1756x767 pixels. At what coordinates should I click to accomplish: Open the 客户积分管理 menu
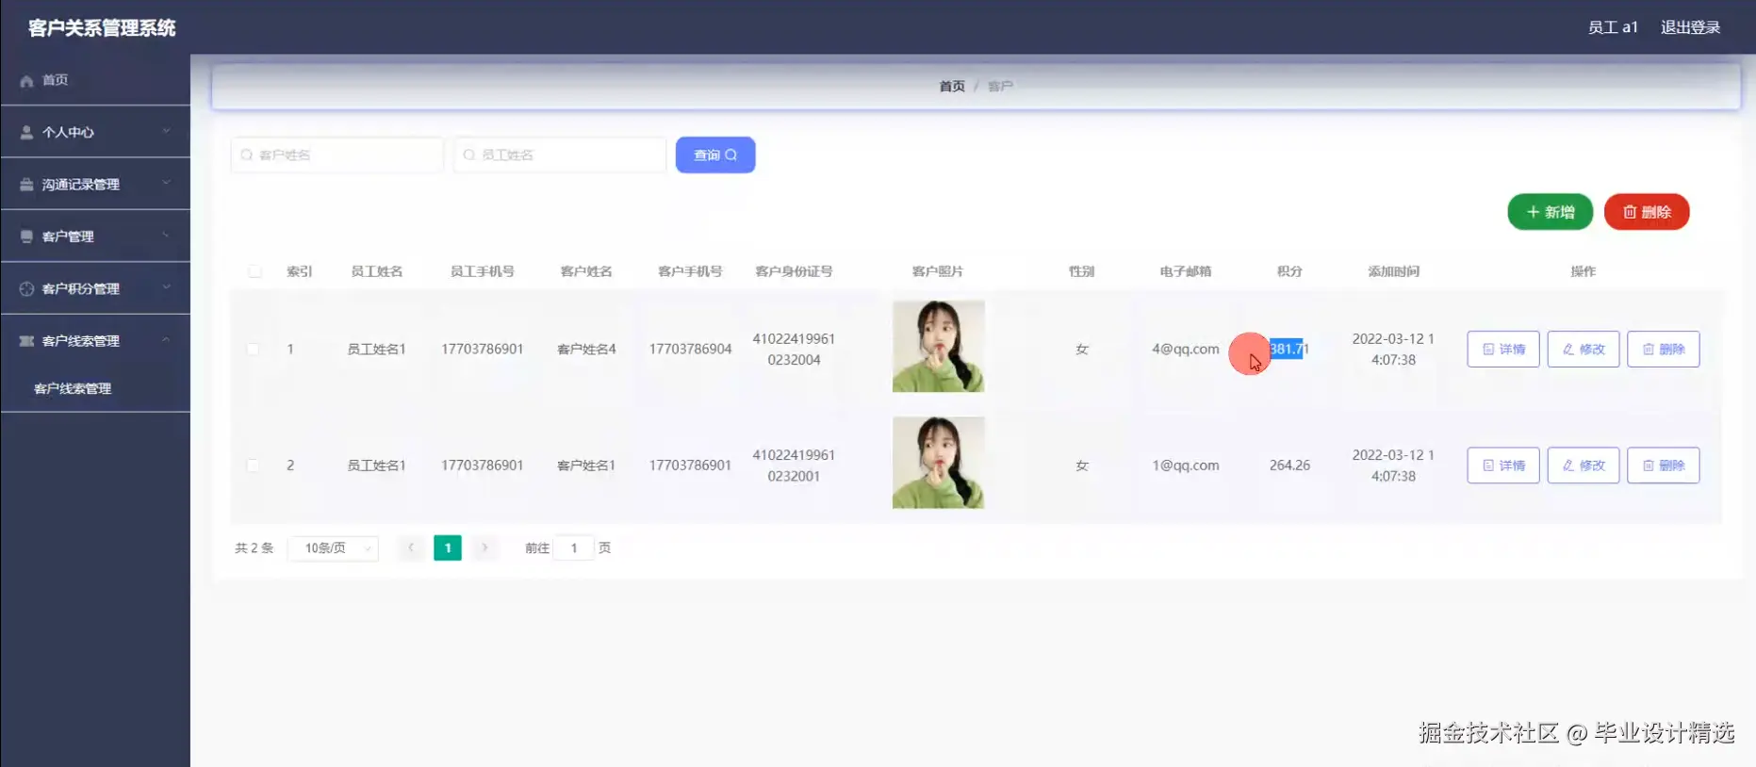[x=95, y=288]
